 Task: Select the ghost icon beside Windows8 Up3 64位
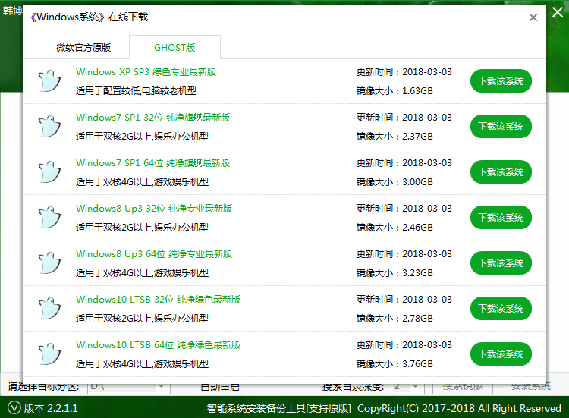pyautogui.click(x=49, y=263)
